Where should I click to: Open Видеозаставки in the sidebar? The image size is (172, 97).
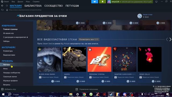(9, 55)
